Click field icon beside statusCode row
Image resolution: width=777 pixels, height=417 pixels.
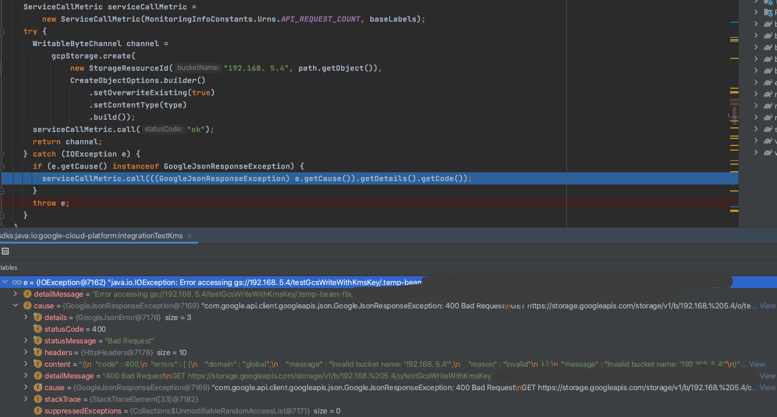[x=37, y=329]
